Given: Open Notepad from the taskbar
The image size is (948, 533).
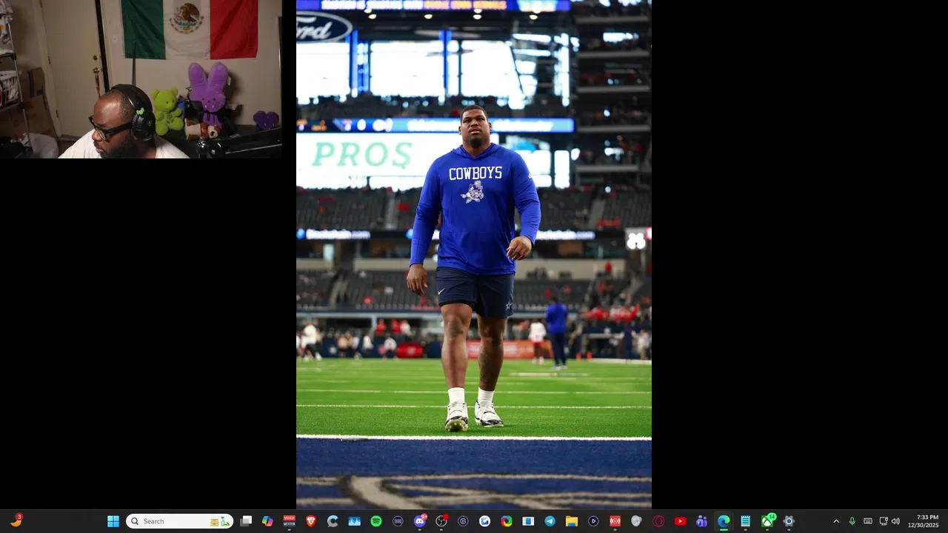Looking at the screenshot, I should [x=745, y=521].
